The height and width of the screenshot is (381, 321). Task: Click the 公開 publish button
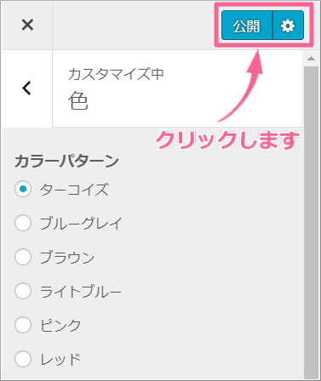[247, 26]
